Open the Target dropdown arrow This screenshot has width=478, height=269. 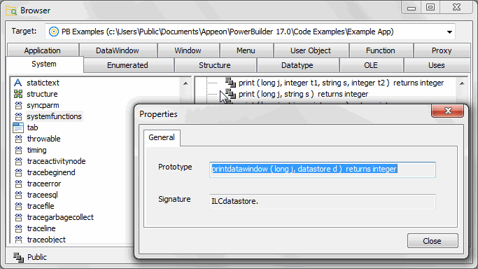pyautogui.click(x=449, y=32)
